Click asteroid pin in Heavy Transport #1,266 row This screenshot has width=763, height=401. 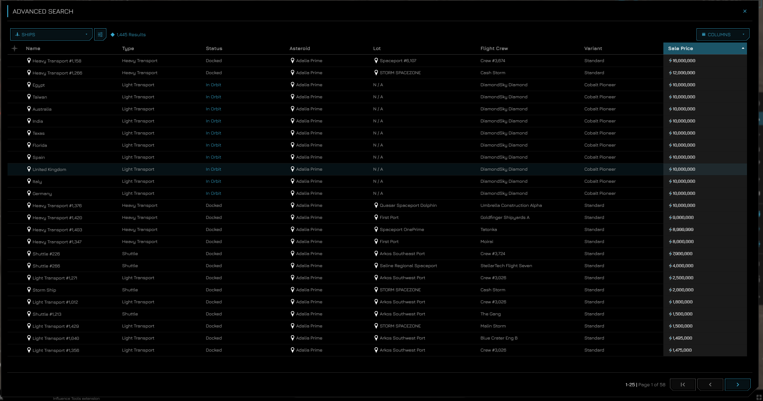[x=292, y=73]
